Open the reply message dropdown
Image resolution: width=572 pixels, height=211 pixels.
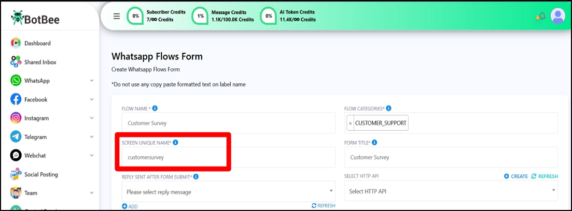228,192
